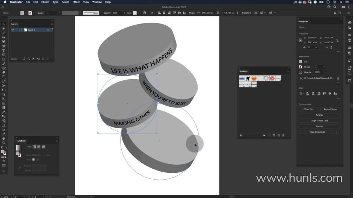
Task: Select the Magic Wand tool
Action: [x=4, y=33]
